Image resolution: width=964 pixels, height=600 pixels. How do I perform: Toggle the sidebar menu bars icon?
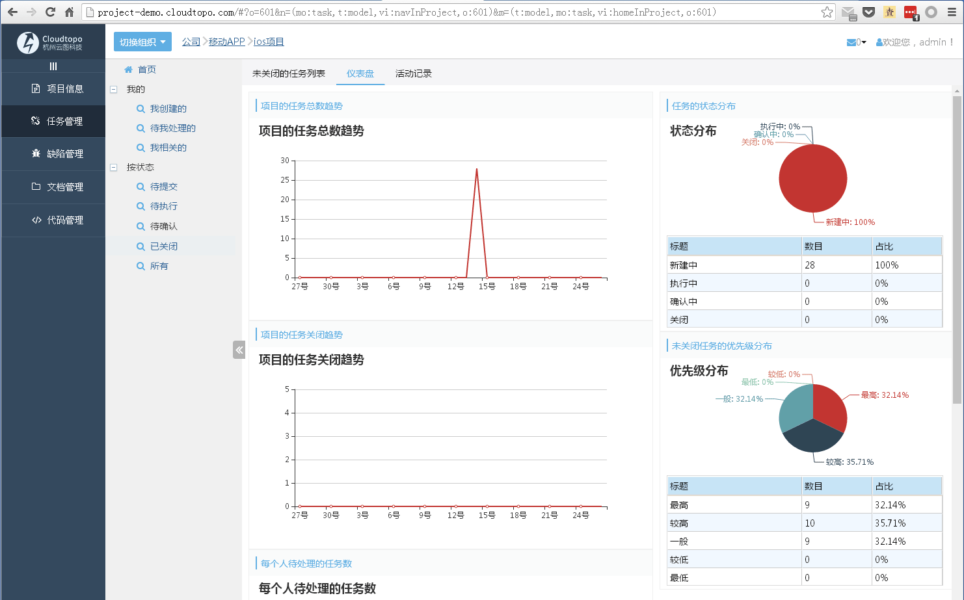pos(53,66)
